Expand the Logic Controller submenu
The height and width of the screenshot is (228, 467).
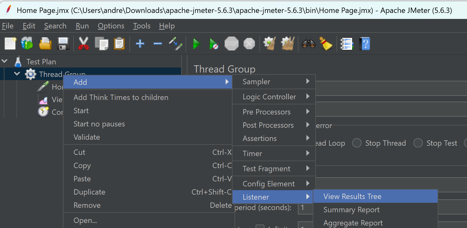274,97
